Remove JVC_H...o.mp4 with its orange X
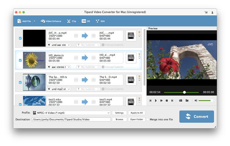Viewport: 230px width, 146px height. (140, 32)
